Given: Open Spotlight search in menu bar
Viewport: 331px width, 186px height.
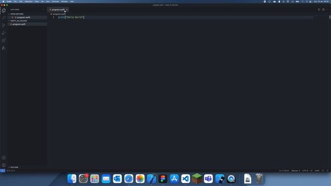Looking at the screenshot, I should coord(307,2).
